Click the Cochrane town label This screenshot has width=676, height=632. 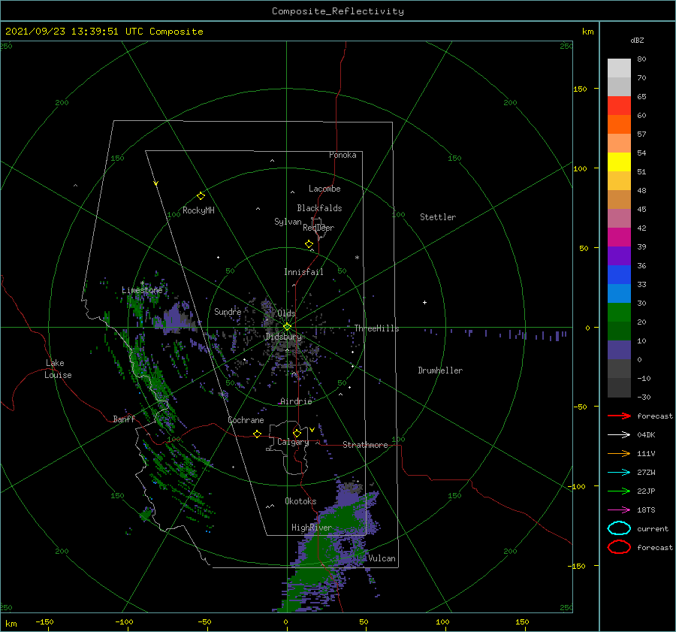pyautogui.click(x=246, y=420)
